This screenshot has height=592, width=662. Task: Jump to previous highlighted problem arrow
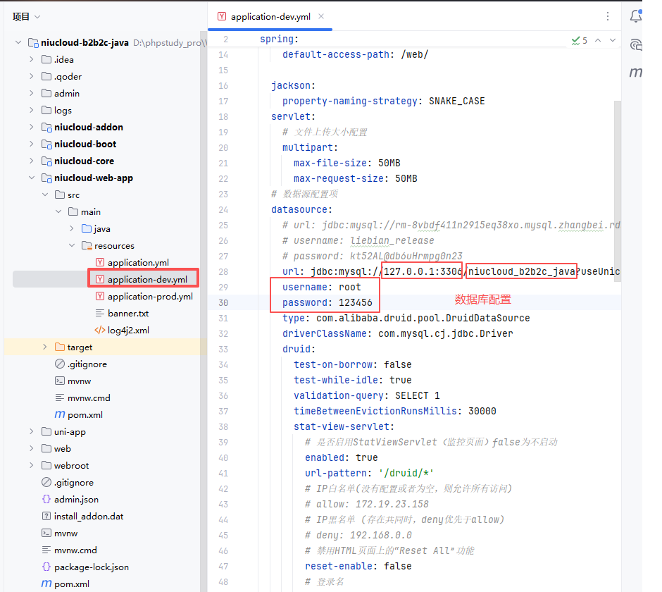coord(598,40)
